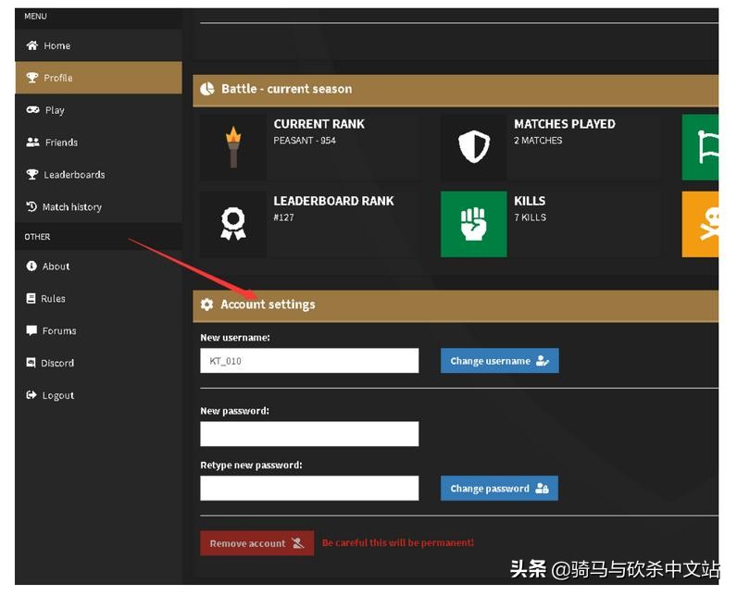Focus the Retype new password field
This screenshot has width=737, height=596.
(309, 488)
